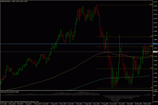Click the 1.3735 price axis label
158x105 pixels.
[x=155, y=56]
